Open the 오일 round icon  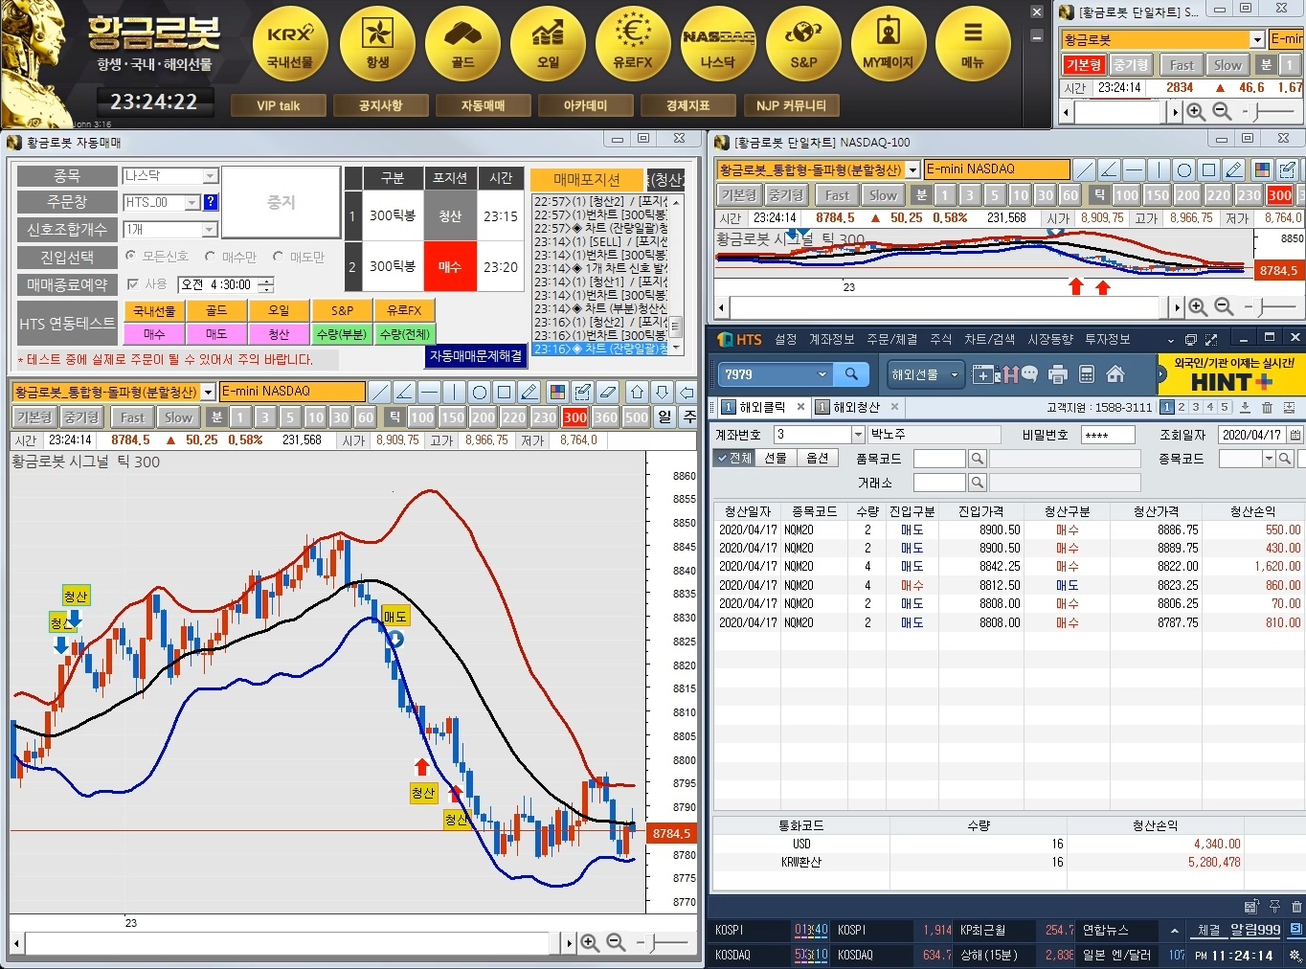(548, 43)
